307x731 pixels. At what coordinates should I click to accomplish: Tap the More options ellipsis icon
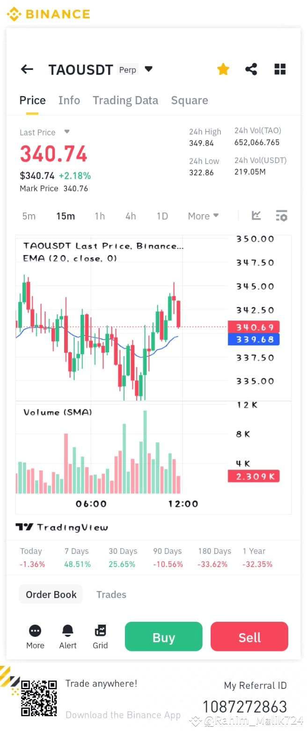tap(35, 631)
